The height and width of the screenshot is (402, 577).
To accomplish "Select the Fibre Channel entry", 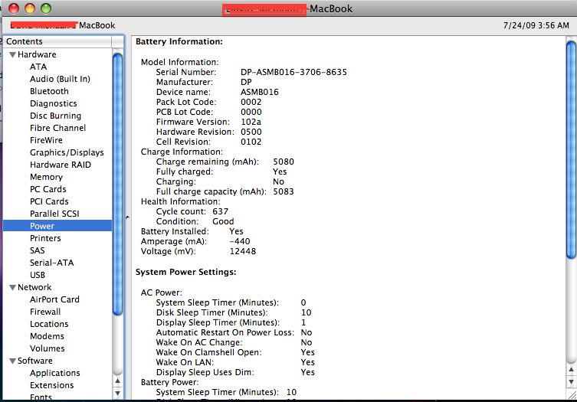I will (57, 128).
